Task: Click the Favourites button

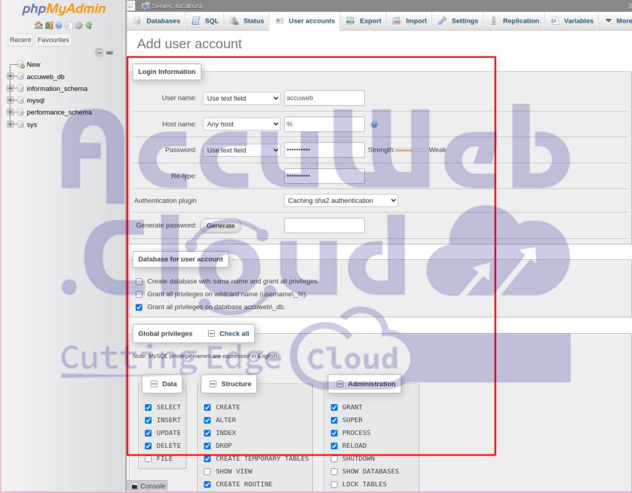Action: [53, 40]
